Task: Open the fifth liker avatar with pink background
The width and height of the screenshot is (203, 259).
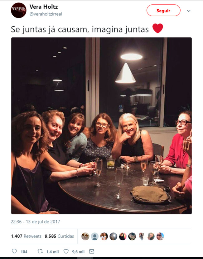Action: 123,236
